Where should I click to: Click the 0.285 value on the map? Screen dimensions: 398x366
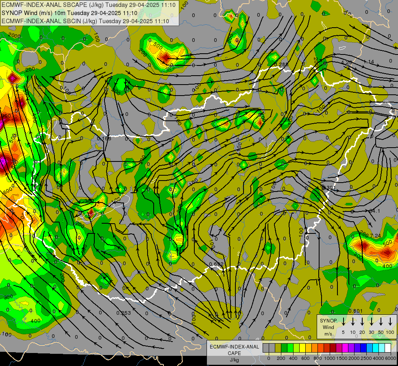pyautogui.click(x=281, y=65)
